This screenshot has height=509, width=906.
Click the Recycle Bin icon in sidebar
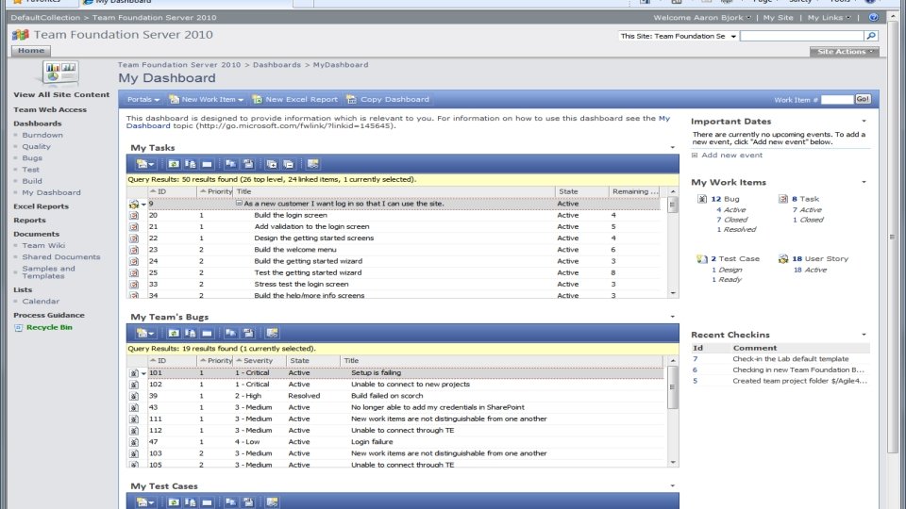pos(19,328)
